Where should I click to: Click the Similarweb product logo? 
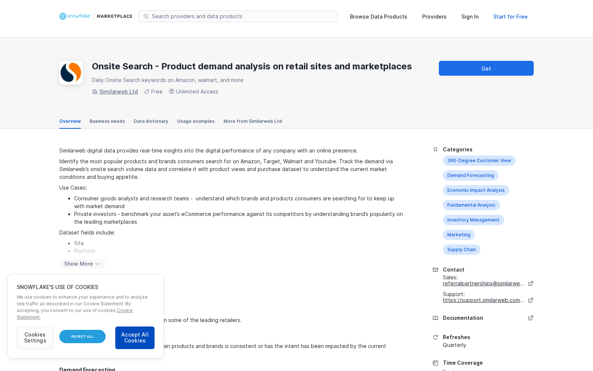[x=71, y=73]
